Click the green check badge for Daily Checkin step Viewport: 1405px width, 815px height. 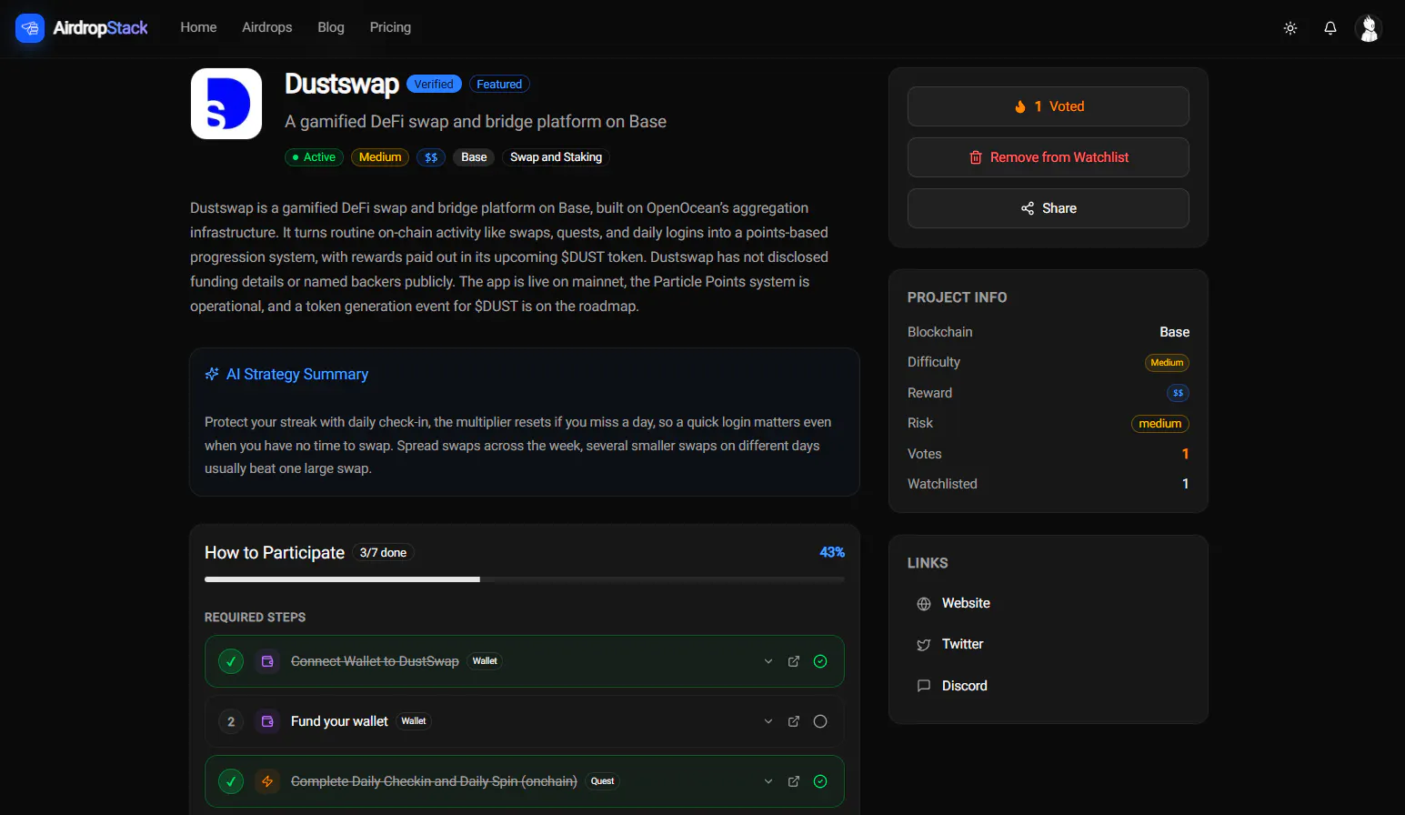(231, 781)
